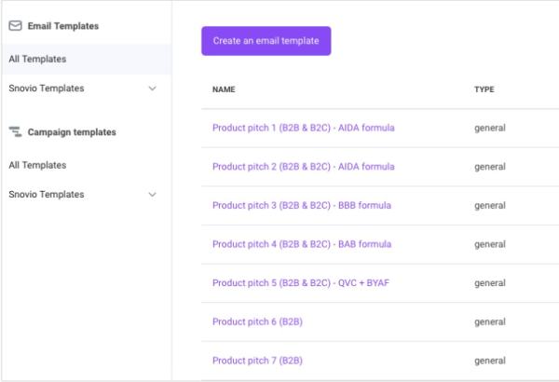The width and height of the screenshot is (559, 382).
Task: Open Product pitch 7 (B2B) template
Action: (257, 361)
